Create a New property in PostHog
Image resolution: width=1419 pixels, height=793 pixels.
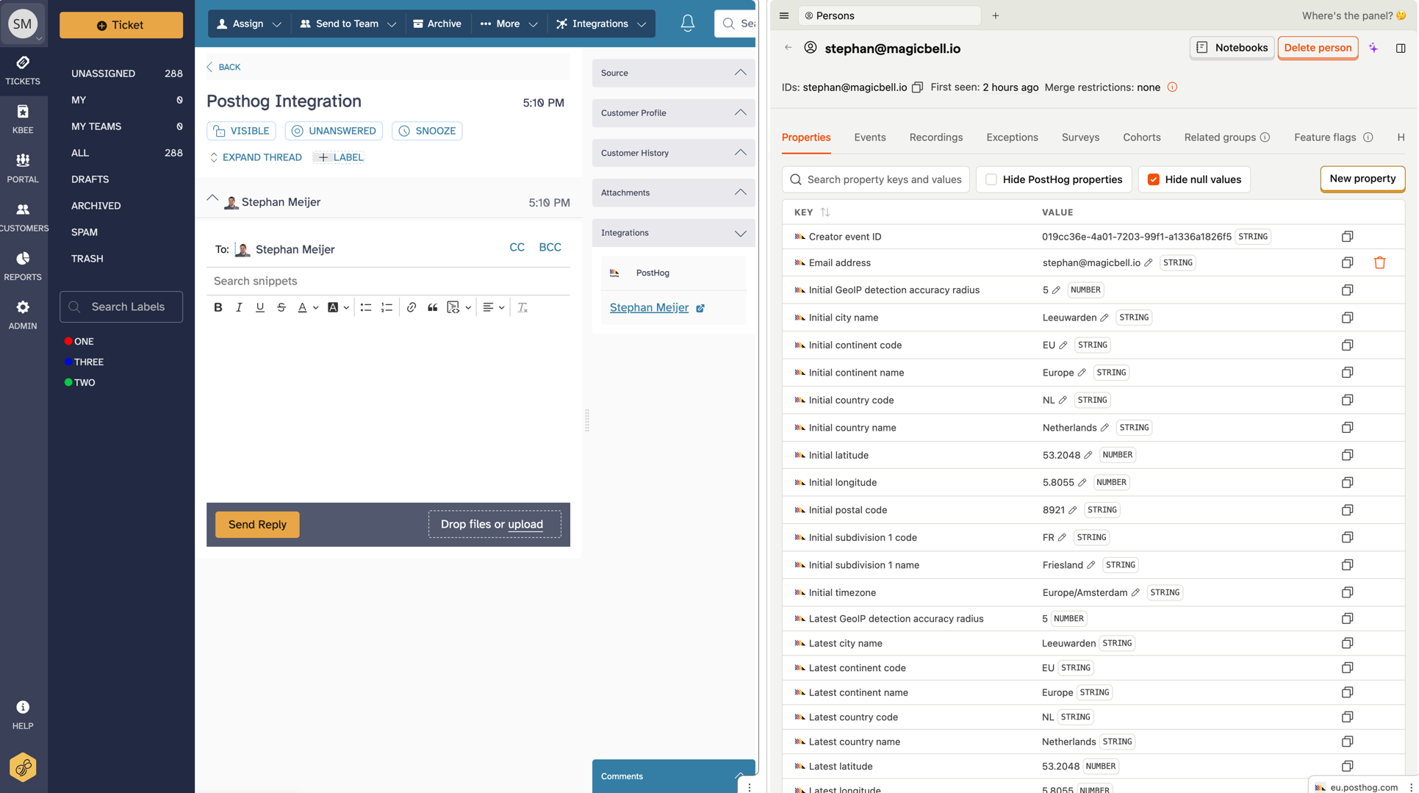click(1362, 179)
